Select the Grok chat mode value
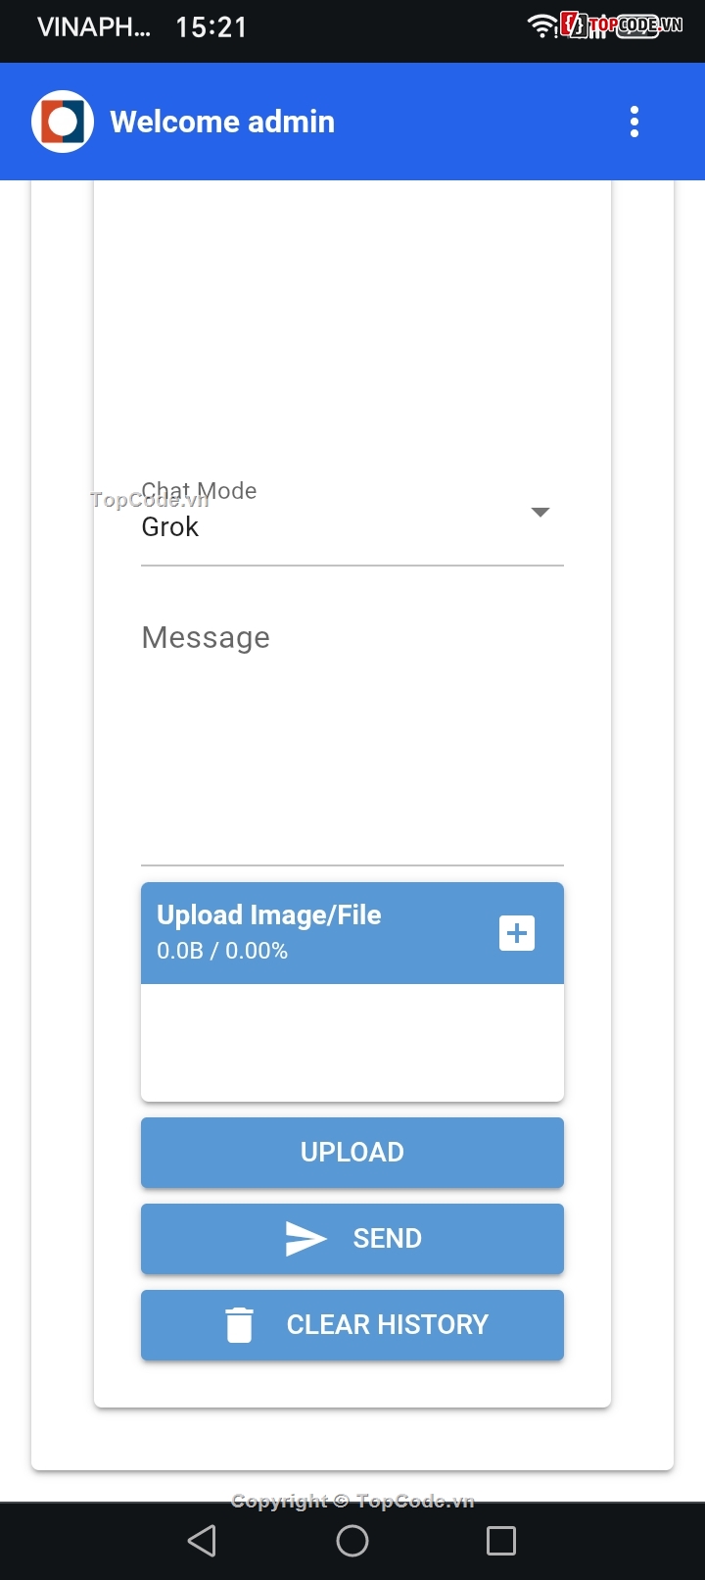 170,527
